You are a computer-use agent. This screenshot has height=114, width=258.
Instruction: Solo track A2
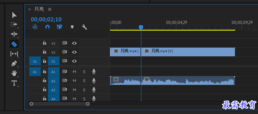coord(84,81)
